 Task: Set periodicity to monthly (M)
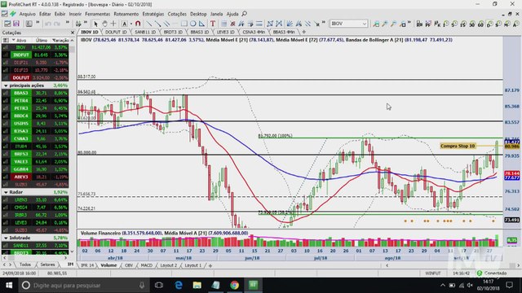507,24
